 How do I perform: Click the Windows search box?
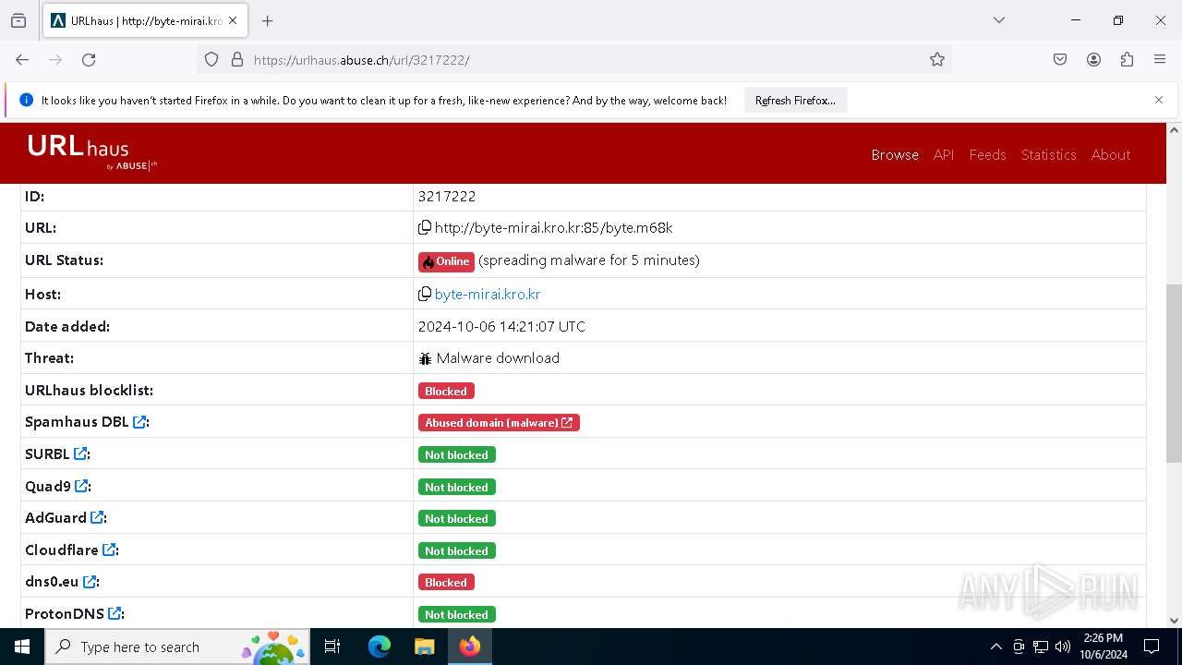pos(175,647)
